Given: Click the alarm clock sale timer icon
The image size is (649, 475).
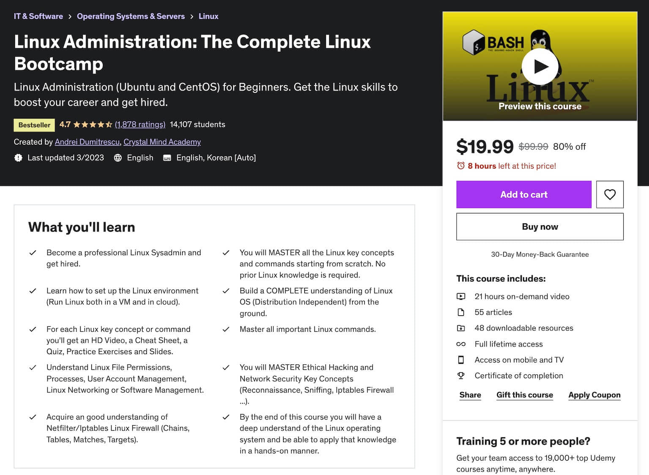Looking at the screenshot, I should click(x=461, y=166).
